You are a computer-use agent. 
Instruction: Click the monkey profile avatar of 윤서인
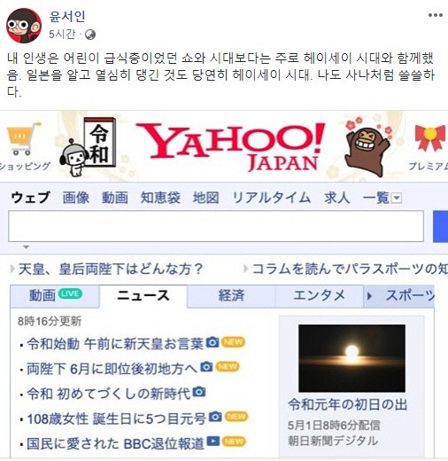pos(24,26)
